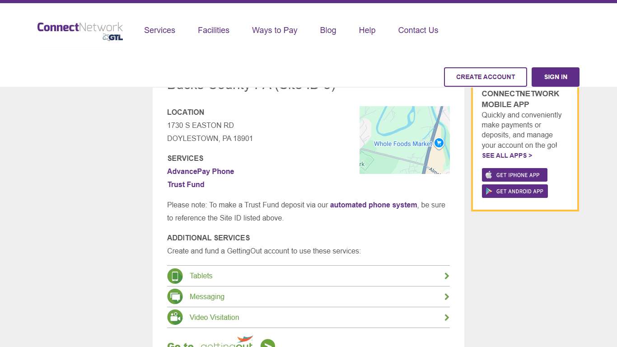The width and height of the screenshot is (617, 347).
Task: Click the Tablets device icon
Action: 175,276
